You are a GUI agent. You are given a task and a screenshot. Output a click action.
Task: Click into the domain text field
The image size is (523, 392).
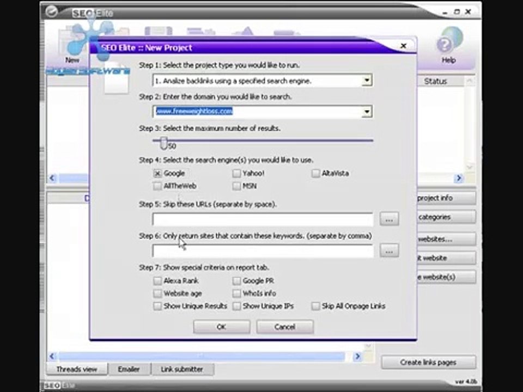(258, 112)
